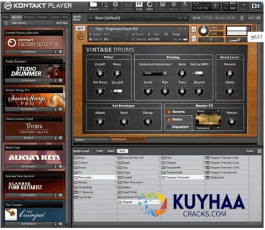Open the gear icon on Factory Selection library
Image resolution: width=265 pixels, height=230 pixels.
click(x=60, y=52)
